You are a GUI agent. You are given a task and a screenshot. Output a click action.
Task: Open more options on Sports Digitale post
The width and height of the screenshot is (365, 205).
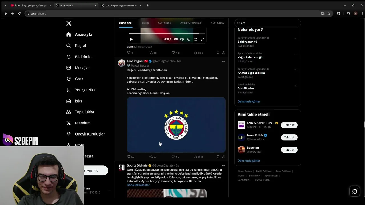pos(224,165)
